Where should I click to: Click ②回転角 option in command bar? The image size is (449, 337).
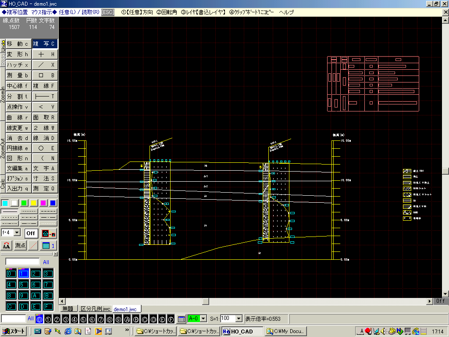(x=167, y=12)
